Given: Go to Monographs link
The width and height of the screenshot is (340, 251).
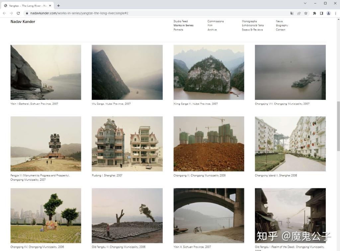Looking at the screenshot, I should 249,21.
